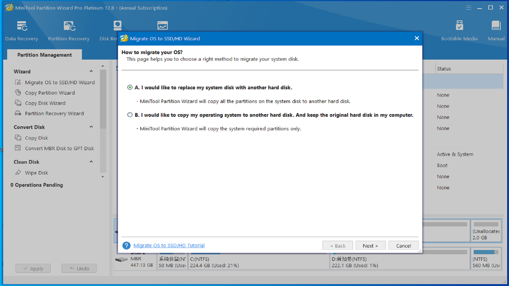Open the hamburger menu
Image resolution: width=509 pixels, height=286 pixels.
[468, 8]
